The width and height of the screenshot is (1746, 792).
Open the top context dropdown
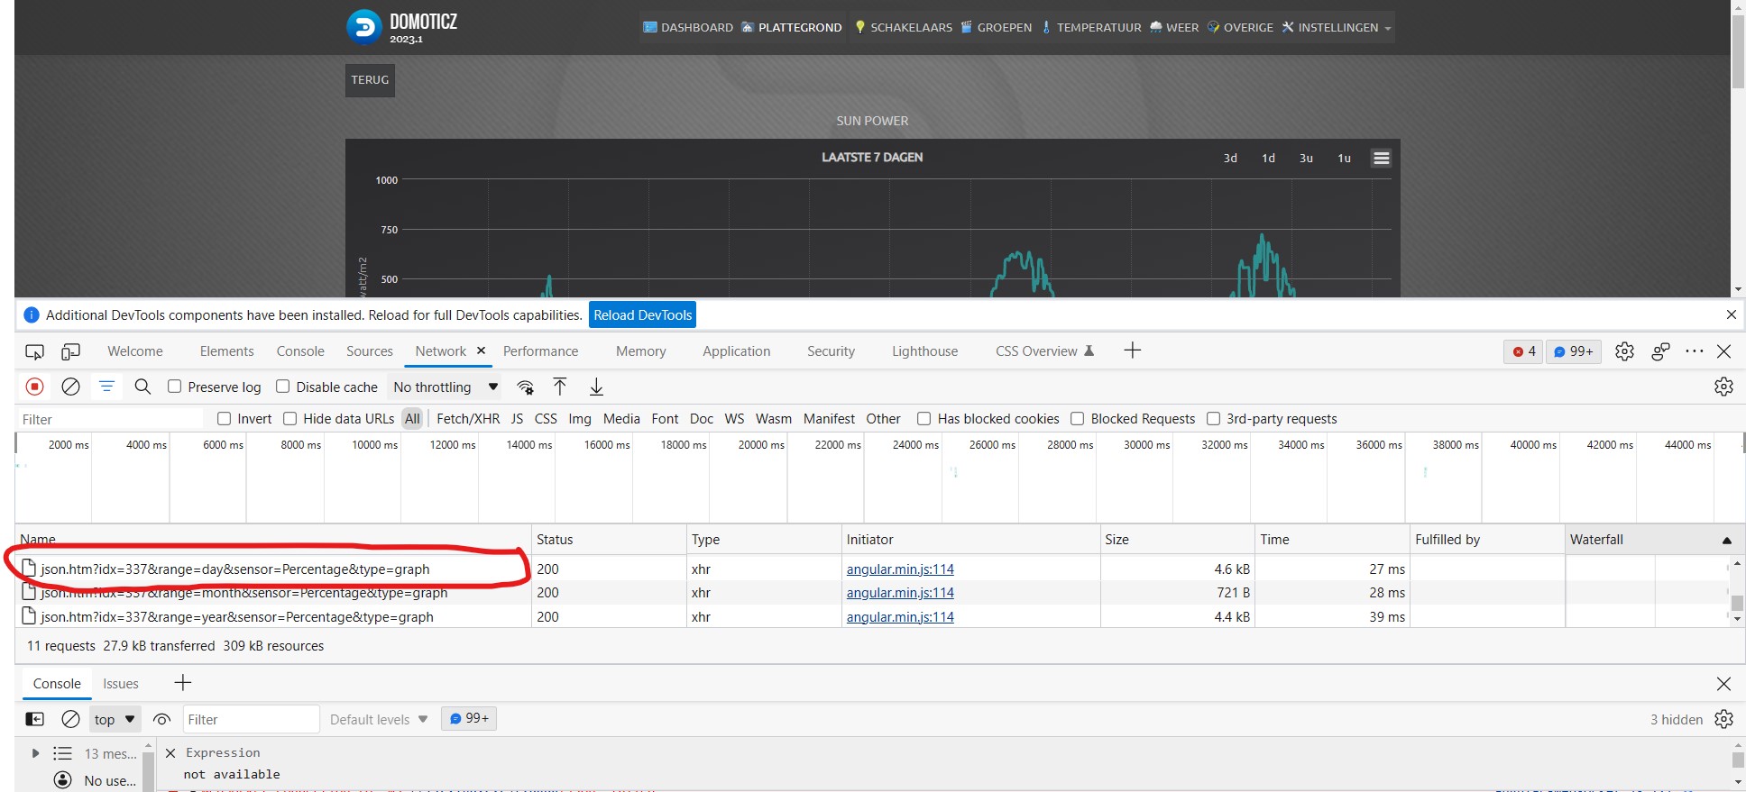[115, 719]
